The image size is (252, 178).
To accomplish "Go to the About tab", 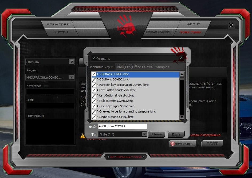I will 193,24.
